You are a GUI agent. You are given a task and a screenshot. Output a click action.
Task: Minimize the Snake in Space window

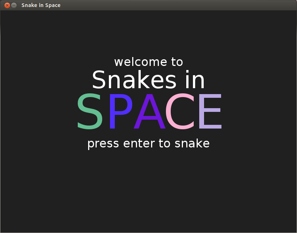14,5
